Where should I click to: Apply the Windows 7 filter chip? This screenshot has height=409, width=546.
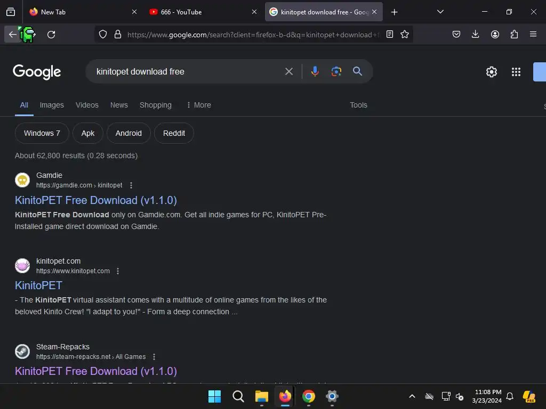coord(42,133)
